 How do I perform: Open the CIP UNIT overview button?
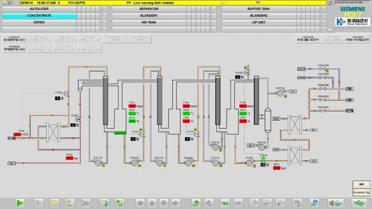(x=259, y=22)
